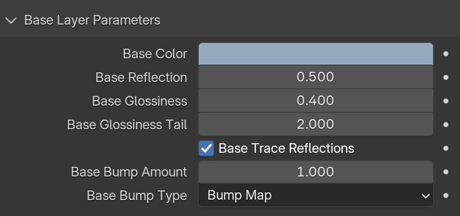
Task: Select the Base Glossiness value field
Action: (316, 101)
